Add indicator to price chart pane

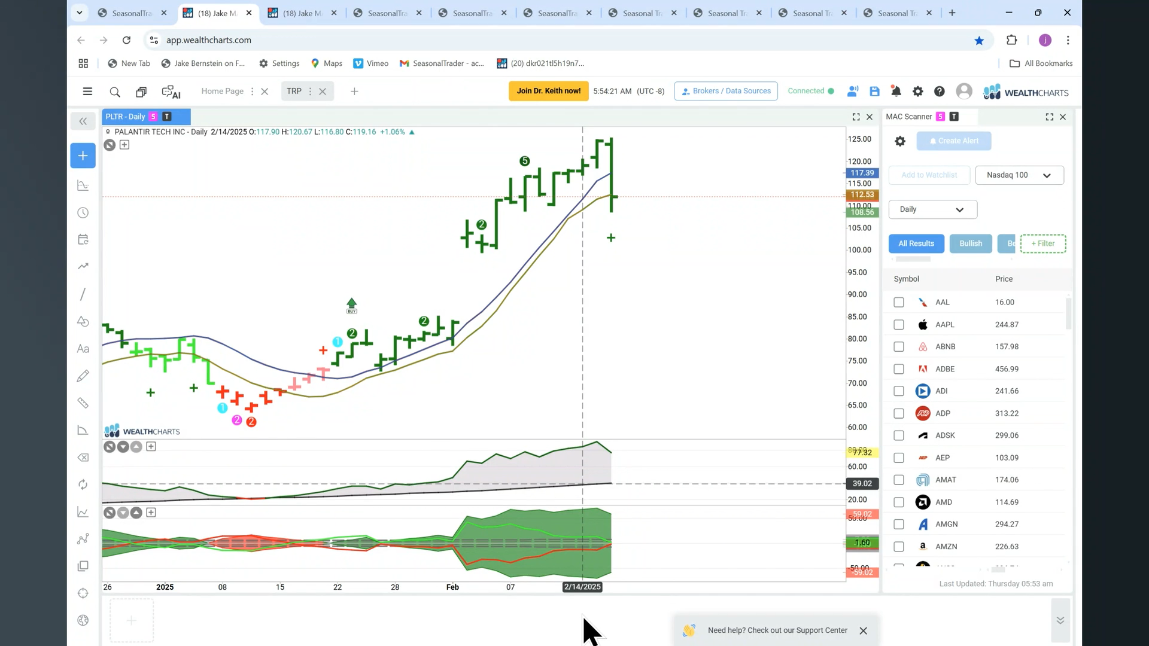(124, 145)
